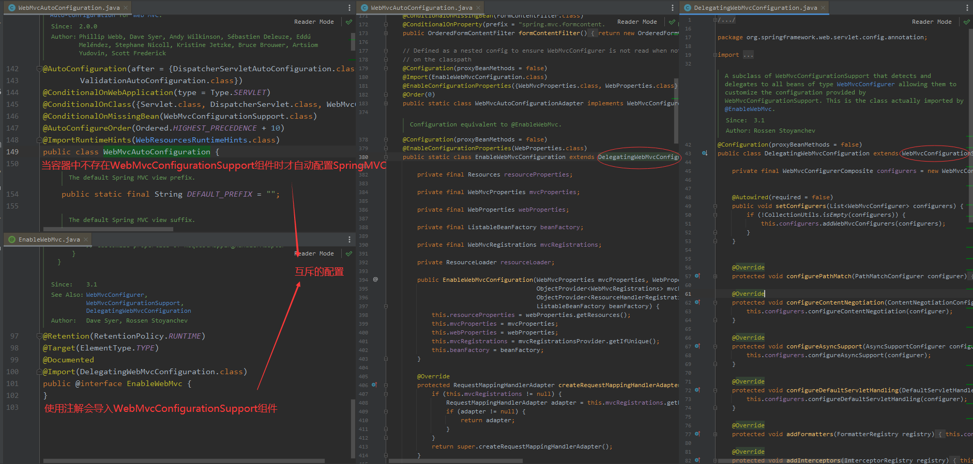The height and width of the screenshot is (464, 973).
Task: Collapse createRequestMappingHandlerAdapter fold on line 406
Action: (386, 385)
